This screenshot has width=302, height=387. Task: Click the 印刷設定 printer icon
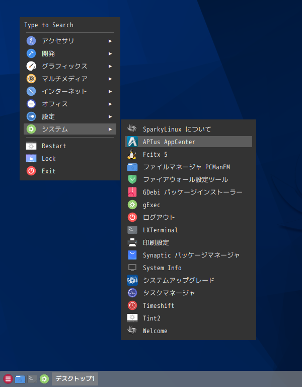pos(132,242)
